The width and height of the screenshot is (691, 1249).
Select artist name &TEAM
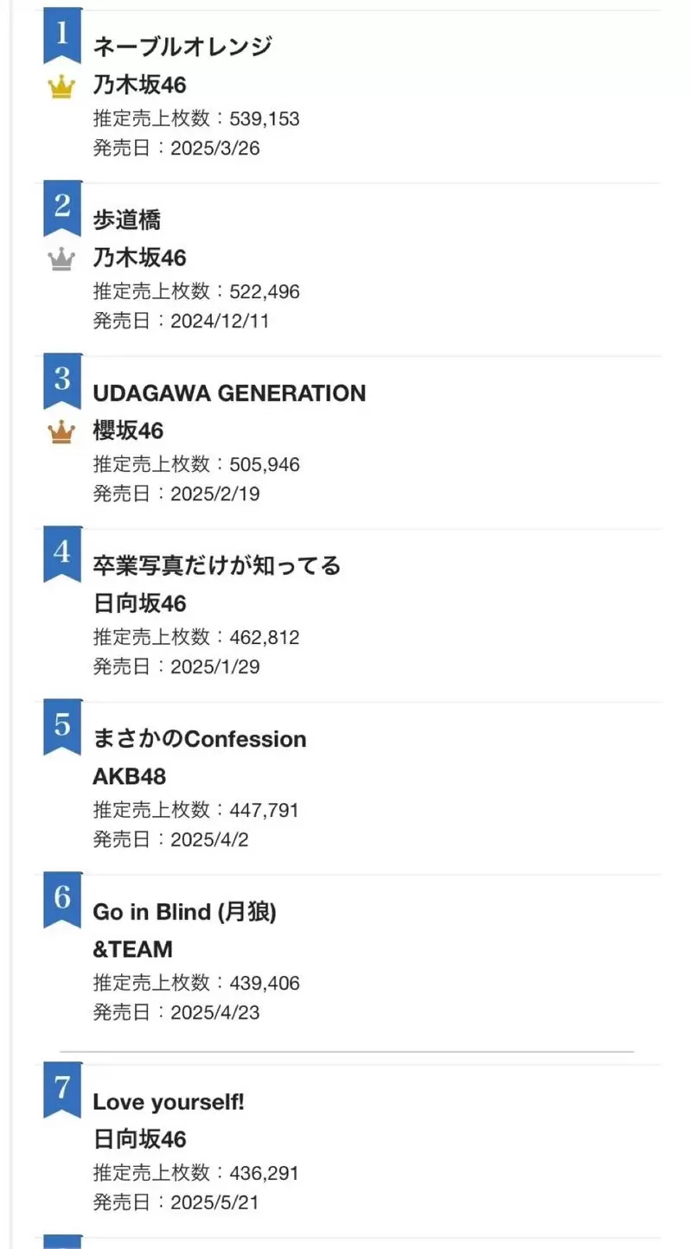pos(132,949)
